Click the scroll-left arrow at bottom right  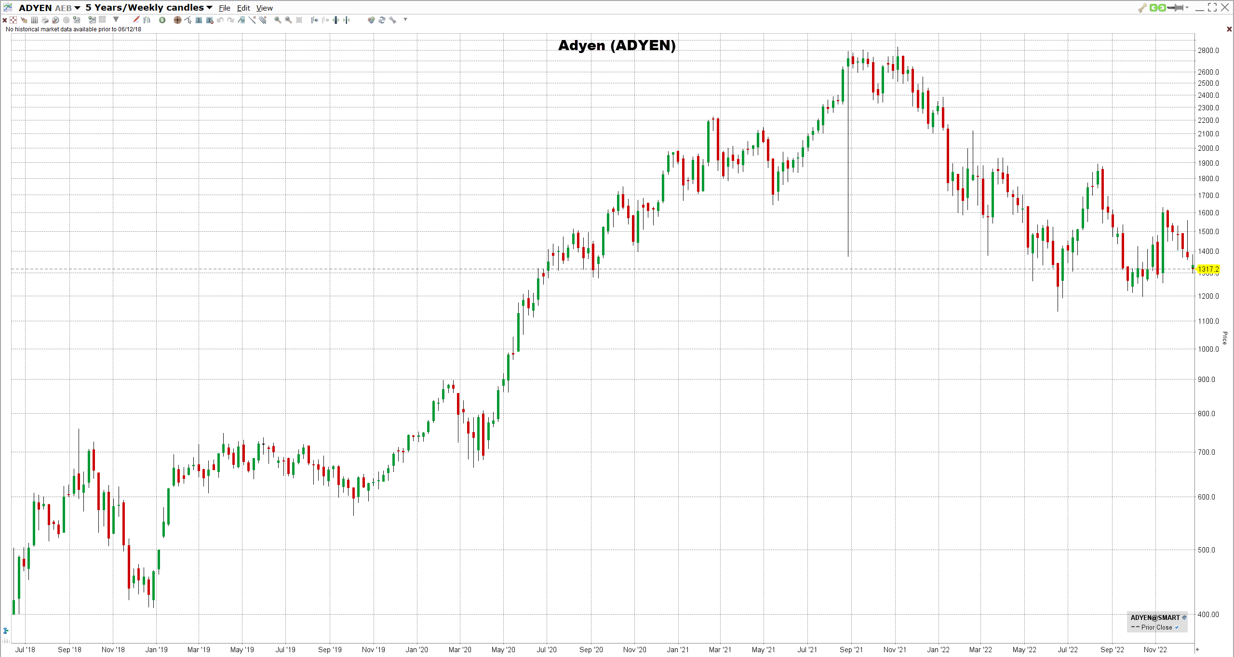click(x=1197, y=649)
